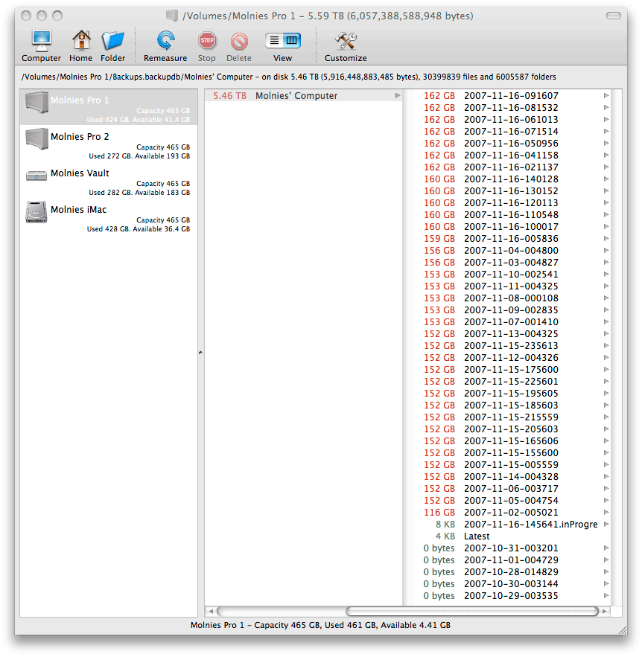Click the Molnies Pro 1 drive icon
Viewport: 642px width, 657px height.
pyautogui.click(x=36, y=103)
